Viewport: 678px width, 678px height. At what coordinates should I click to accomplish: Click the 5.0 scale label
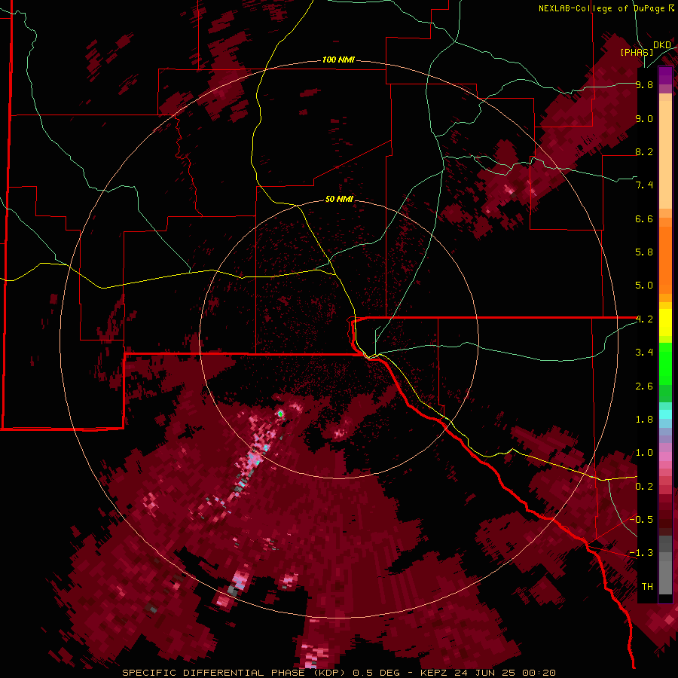click(644, 286)
